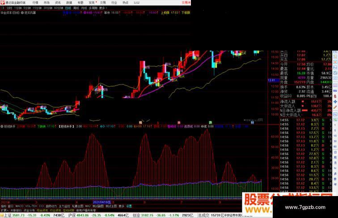Open the 指标 tab in bottom bar
Image resolution: width=338 pixels, height=218 pixels.
point(4,206)
